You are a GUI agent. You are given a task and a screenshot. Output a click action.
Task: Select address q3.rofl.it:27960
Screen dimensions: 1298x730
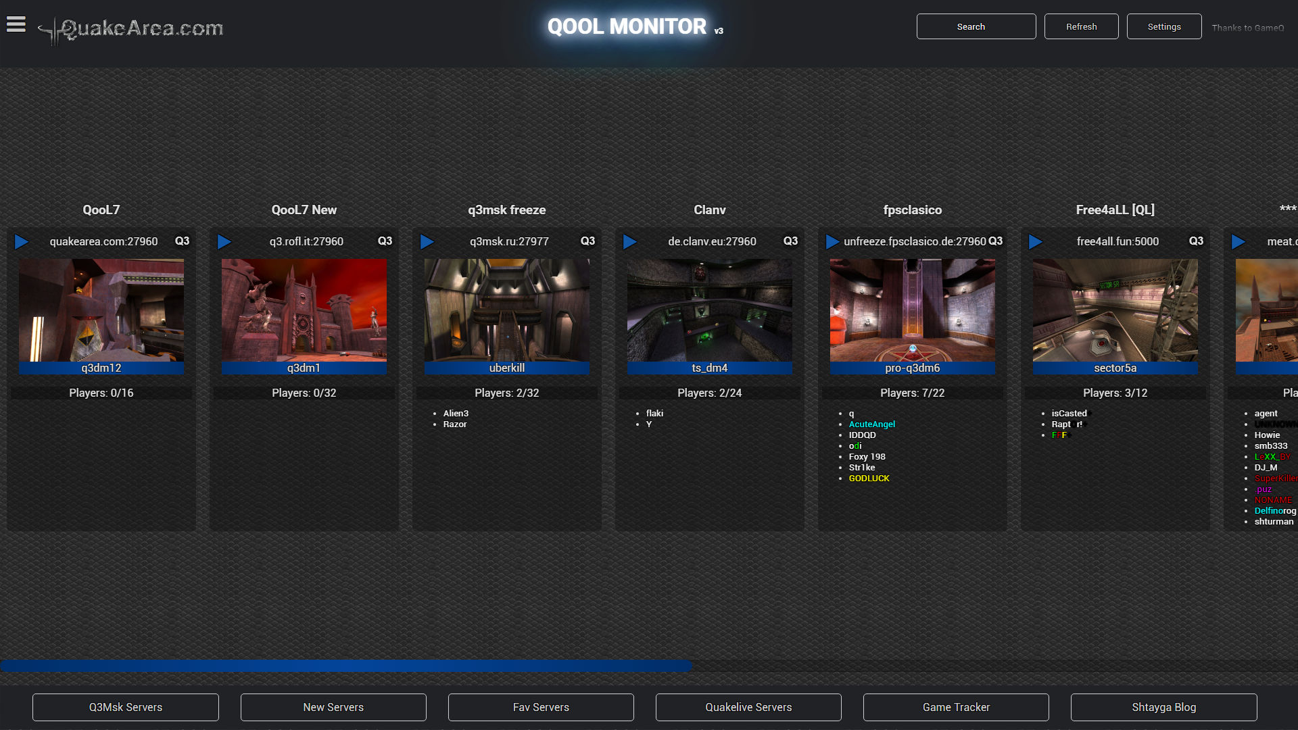click(306, 241)
